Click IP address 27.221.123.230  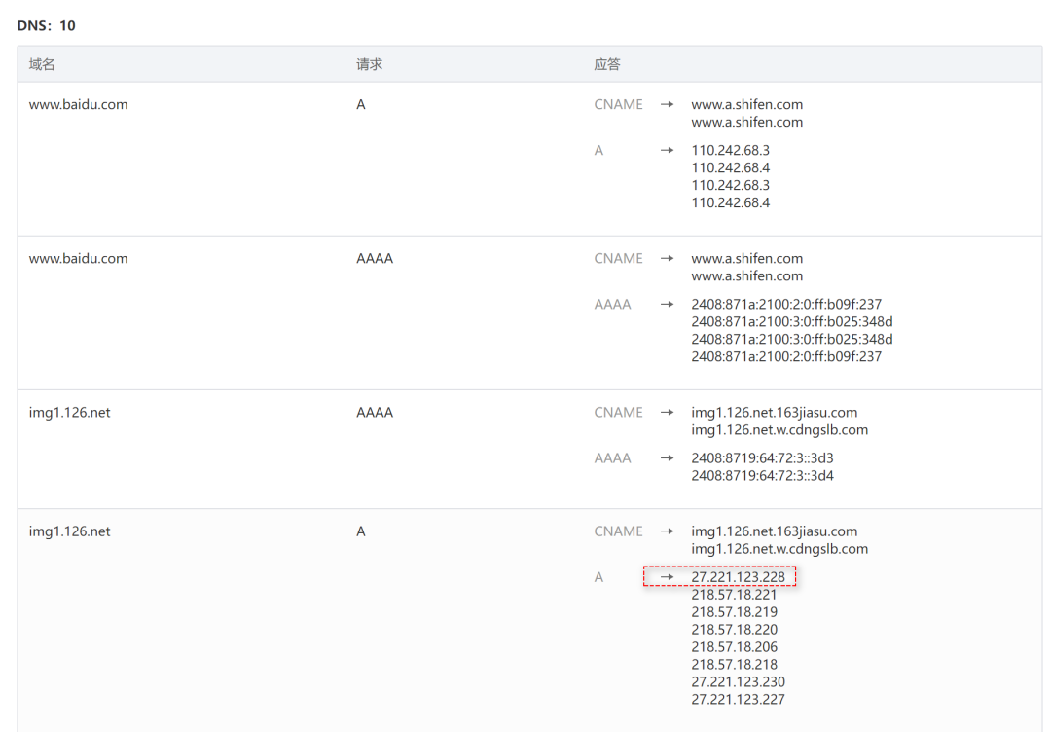pos(738,682)
